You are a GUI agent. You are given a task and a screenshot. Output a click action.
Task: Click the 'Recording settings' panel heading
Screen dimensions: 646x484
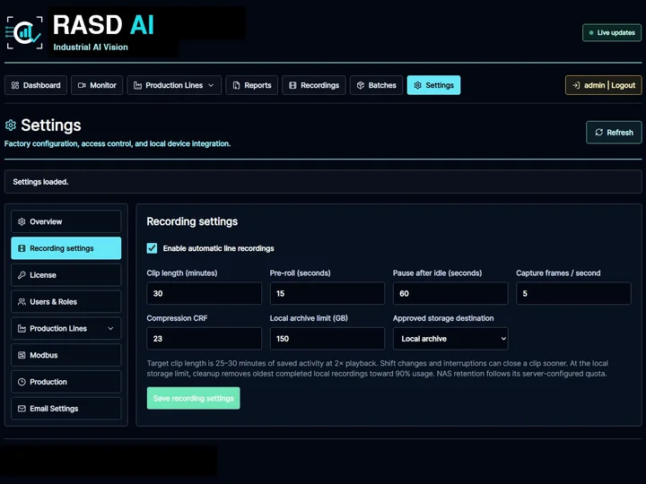[x=192, y=221]
